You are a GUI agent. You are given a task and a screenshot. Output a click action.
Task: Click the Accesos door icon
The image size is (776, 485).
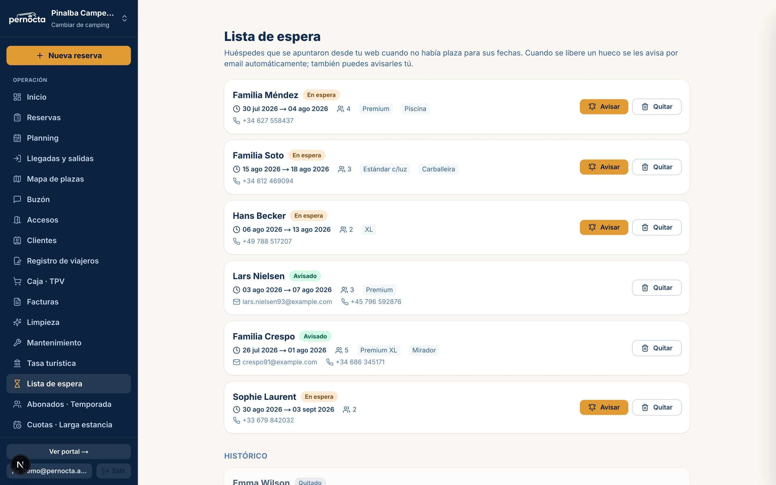click(17, 220)
